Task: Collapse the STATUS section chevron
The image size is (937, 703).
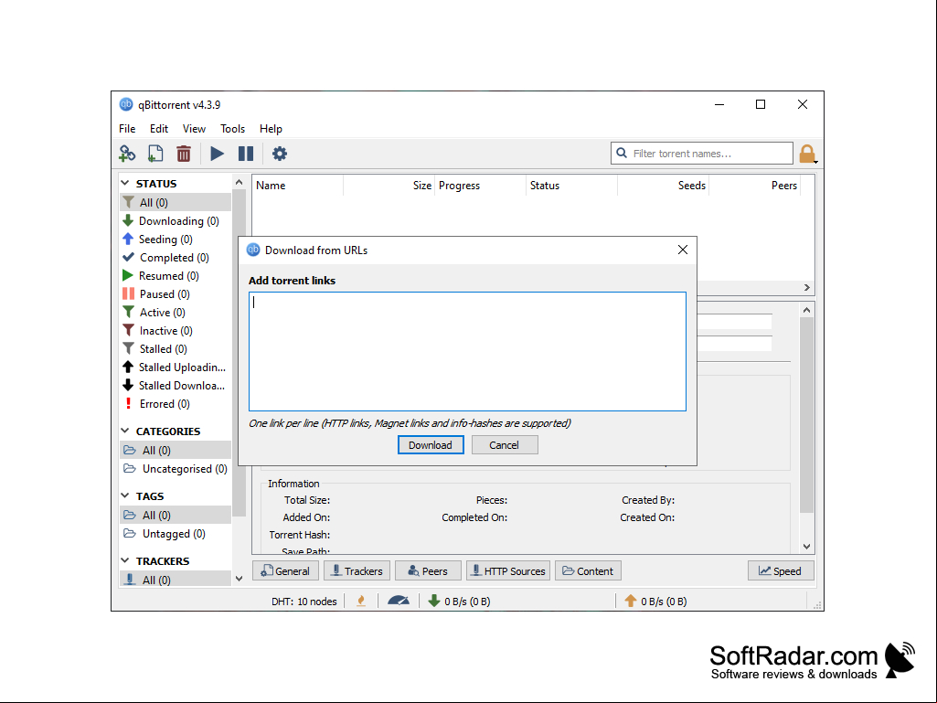Action: [125, 183]
